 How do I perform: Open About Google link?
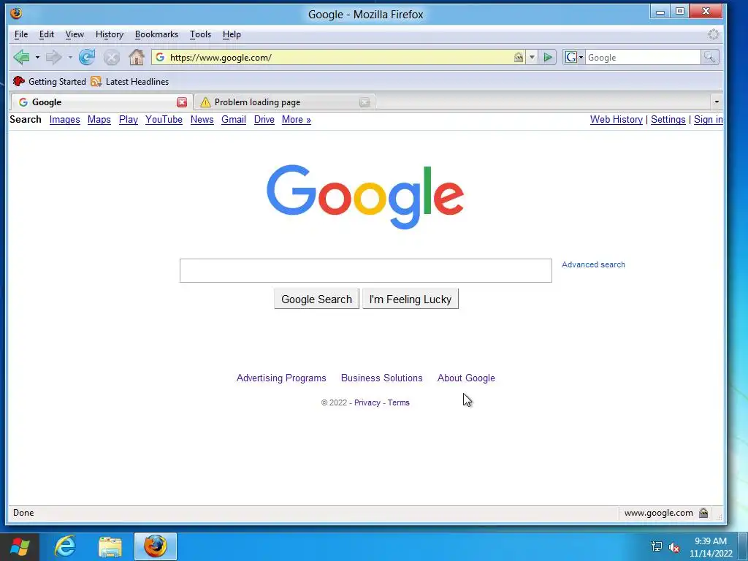tap(466, 378)
